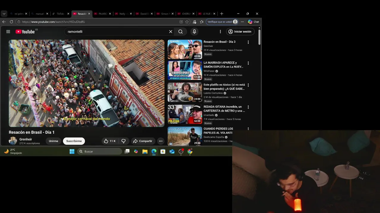380x213 pixels.
Task: Launch File Explorer from the taskbar
Action: 145,151
